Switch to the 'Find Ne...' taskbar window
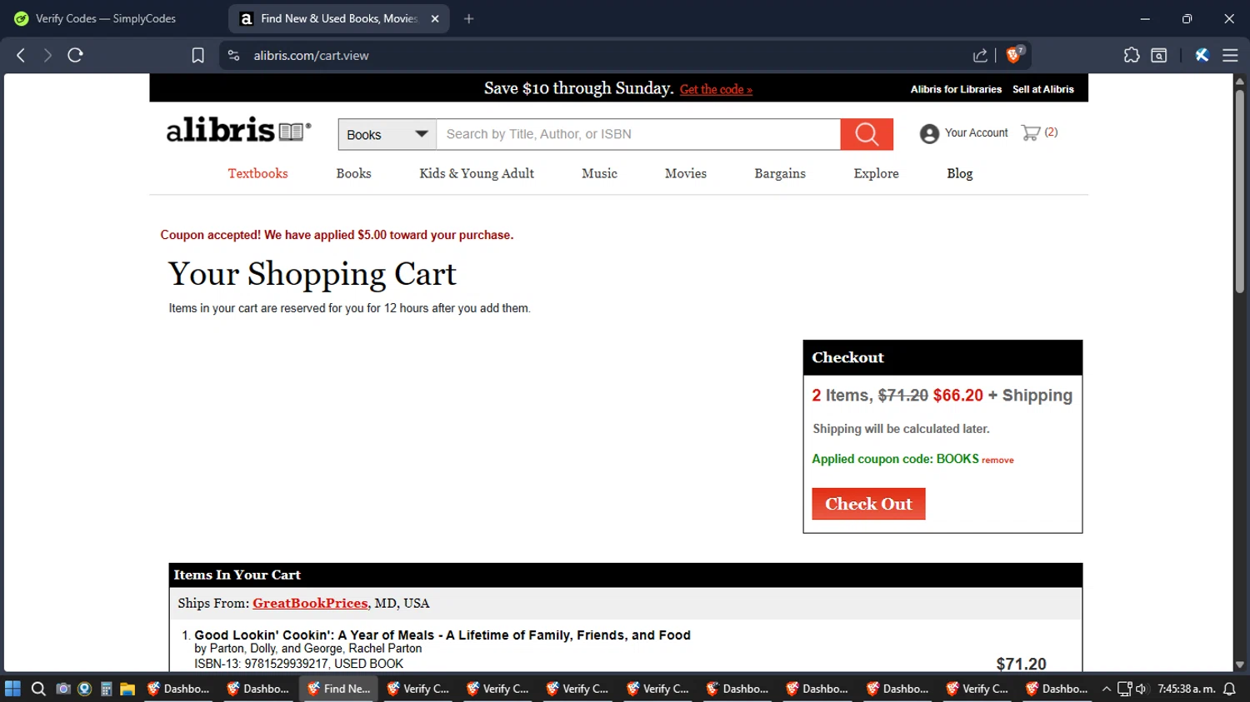Image resolution: width=1250 pixels, height=702 pixels. click(339, 689)
